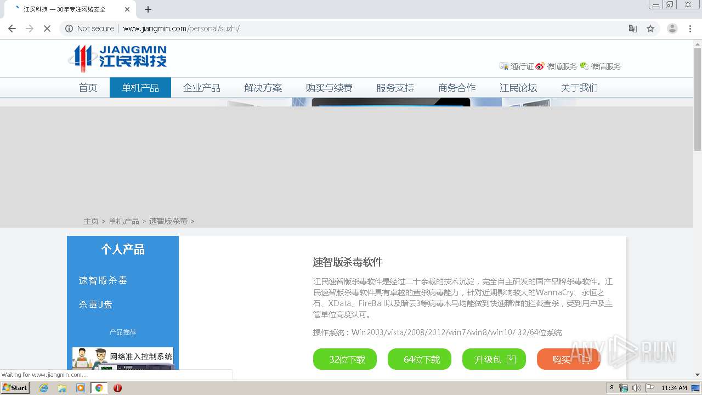Open 网络准入控制系统 recommended product banner

pyautogui.click(x=123, y=358)
